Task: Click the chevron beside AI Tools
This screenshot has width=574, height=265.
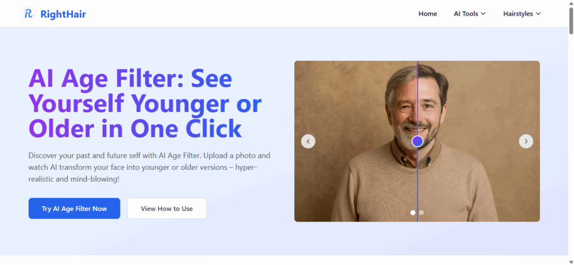Action: (483, 14)
